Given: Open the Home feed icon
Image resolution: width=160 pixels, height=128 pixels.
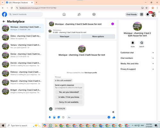Looking at the screenshot, I should [x=64, y=14].
